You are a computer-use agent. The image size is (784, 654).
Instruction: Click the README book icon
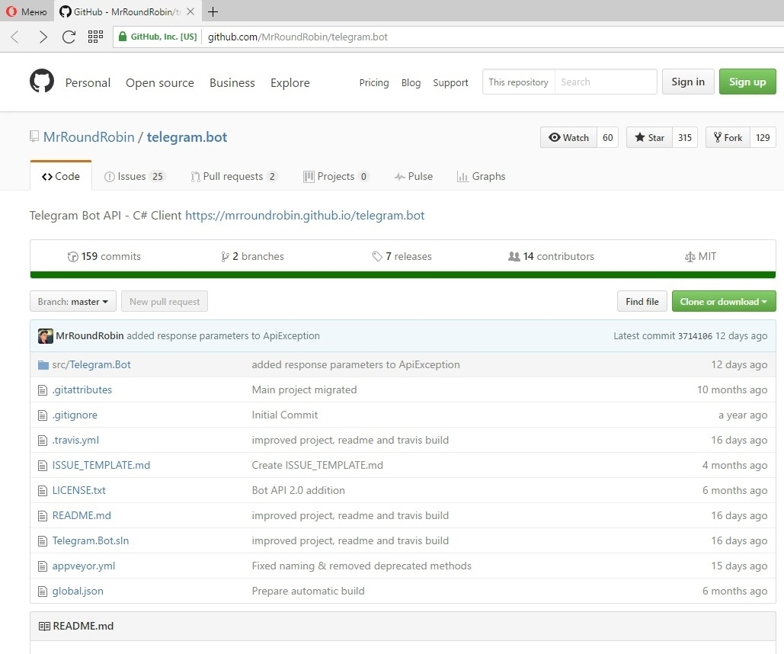44,626
